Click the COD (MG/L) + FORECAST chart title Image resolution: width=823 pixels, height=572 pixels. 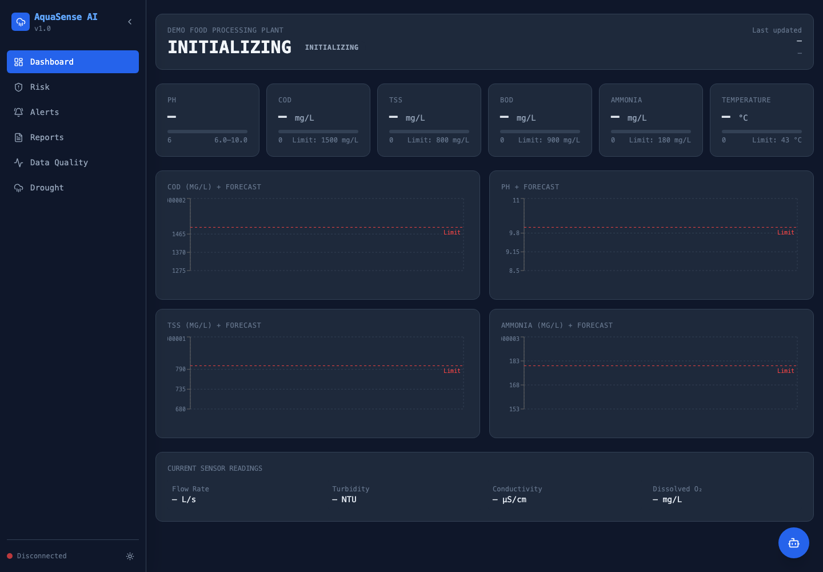click(214, 187)
